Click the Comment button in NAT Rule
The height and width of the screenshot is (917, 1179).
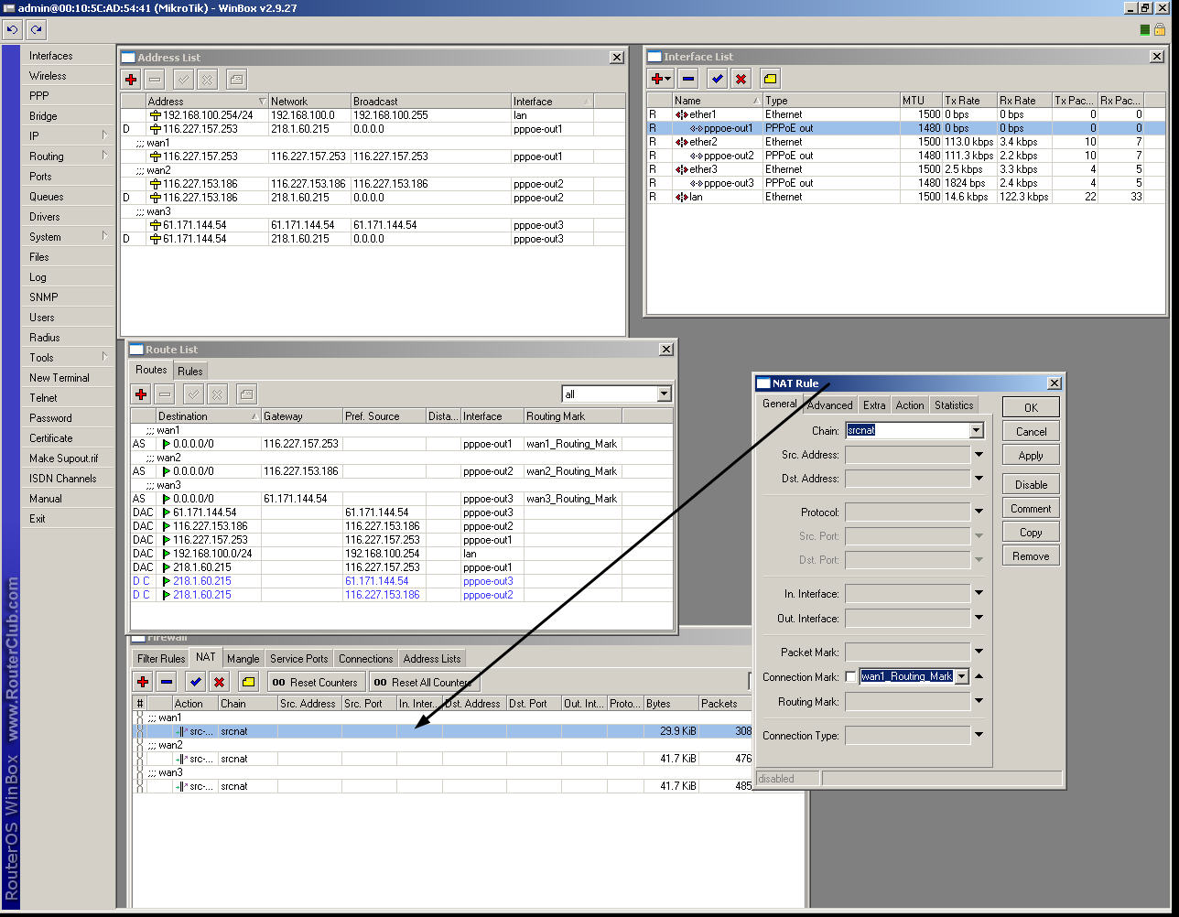coord(1031,508)
